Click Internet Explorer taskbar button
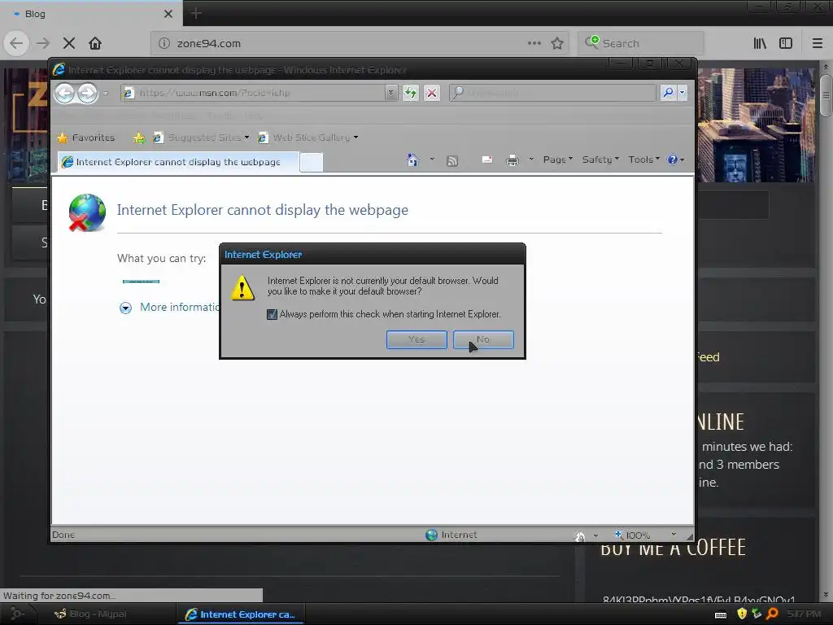Image resolution: width=833 pixels, height=625 pixels. (240, 614)
